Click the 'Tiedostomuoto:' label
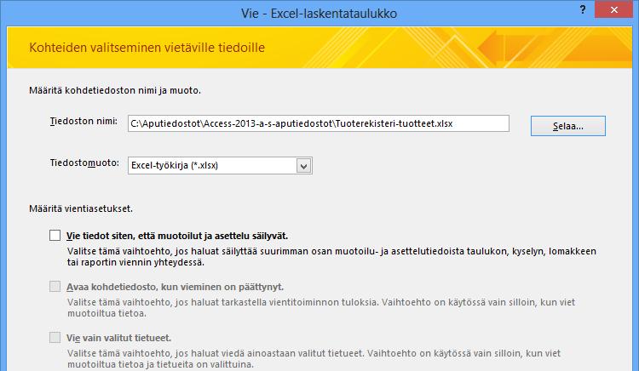 [84, 163]
